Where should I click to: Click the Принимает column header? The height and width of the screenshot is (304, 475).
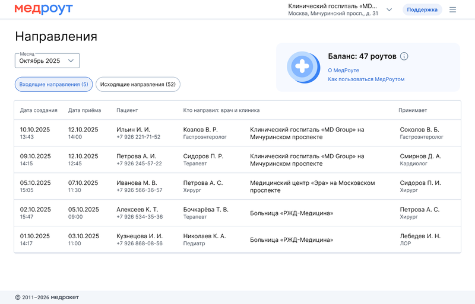pos(412,110)
